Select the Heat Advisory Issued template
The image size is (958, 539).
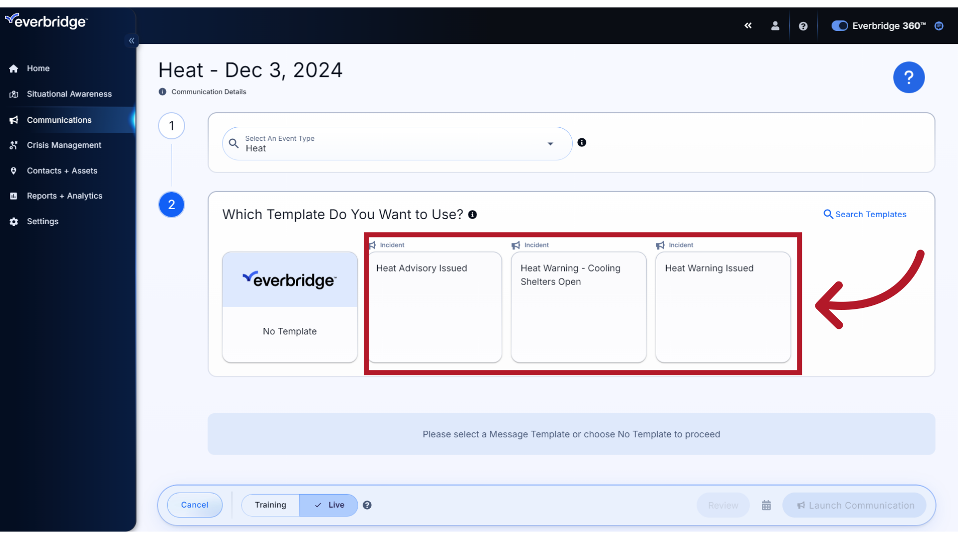(x=435, y=307)
